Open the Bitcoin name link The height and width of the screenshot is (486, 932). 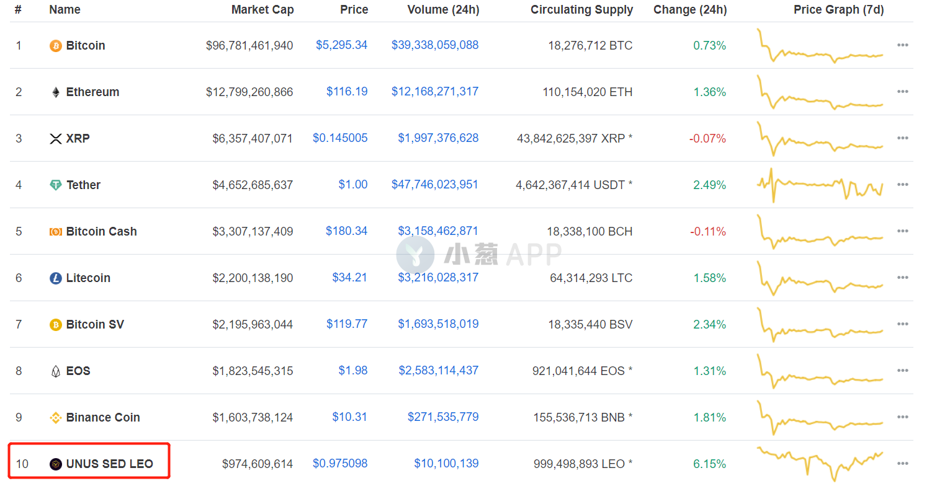[86, 46]
